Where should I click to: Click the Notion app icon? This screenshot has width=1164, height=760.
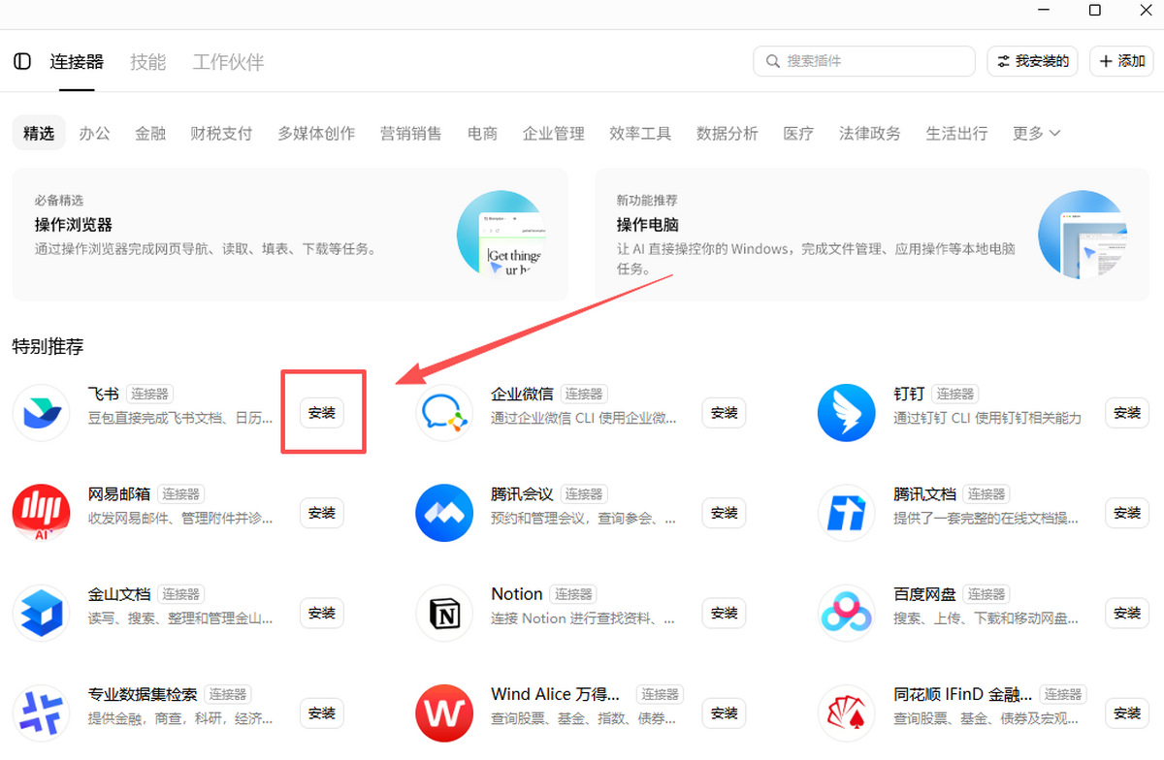click(444, 613)
